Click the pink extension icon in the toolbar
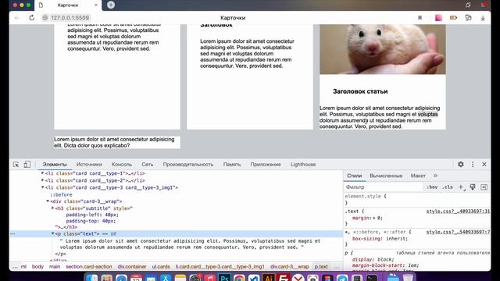The height and width of the screenshot is (281, 500). point(438,18)
